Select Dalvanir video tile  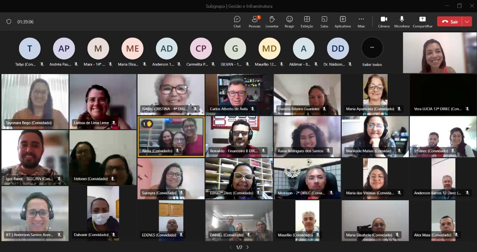tap(103, 214)
